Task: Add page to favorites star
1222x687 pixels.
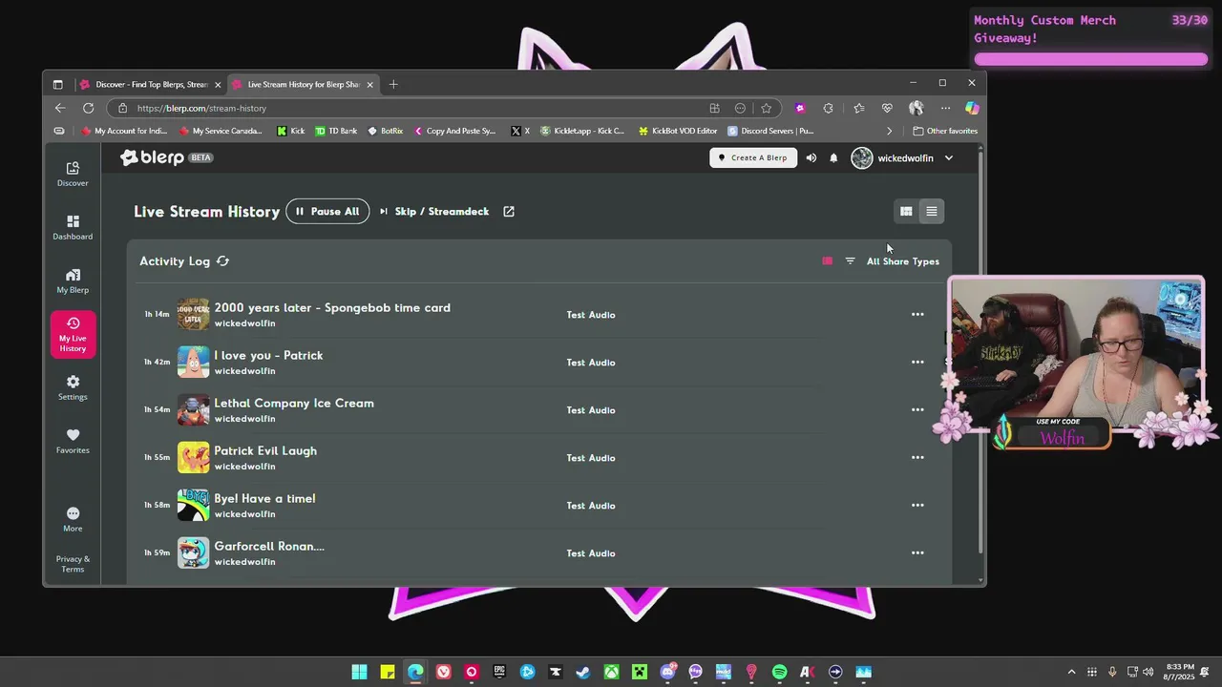Action: (766, 108)
